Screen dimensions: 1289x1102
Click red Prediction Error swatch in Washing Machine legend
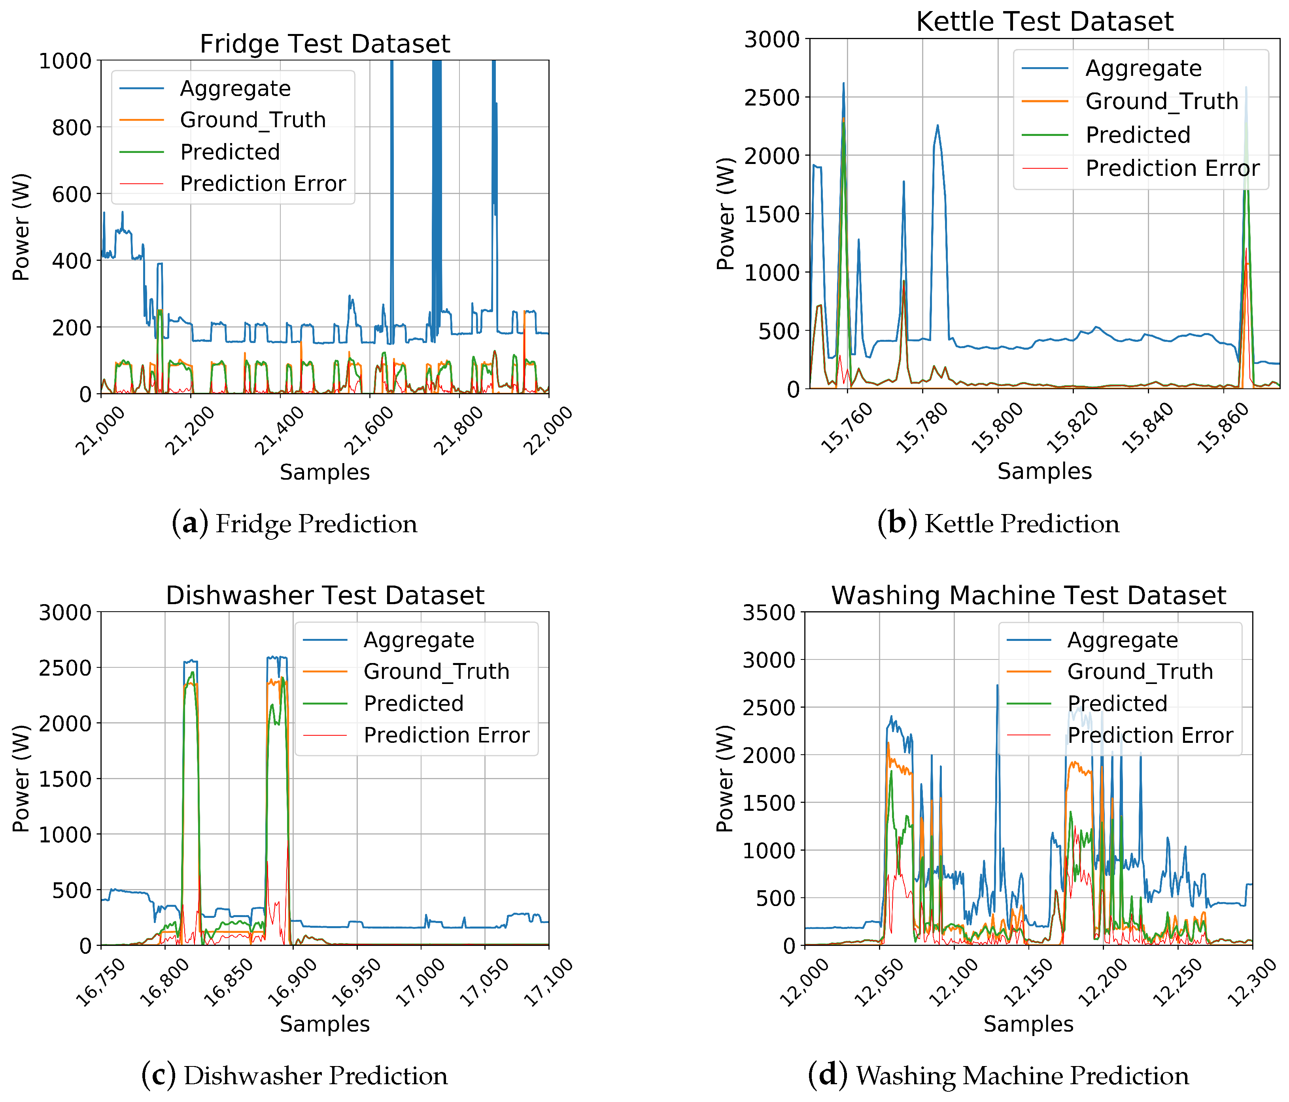pyautogui.click(x=1029, y=735)
